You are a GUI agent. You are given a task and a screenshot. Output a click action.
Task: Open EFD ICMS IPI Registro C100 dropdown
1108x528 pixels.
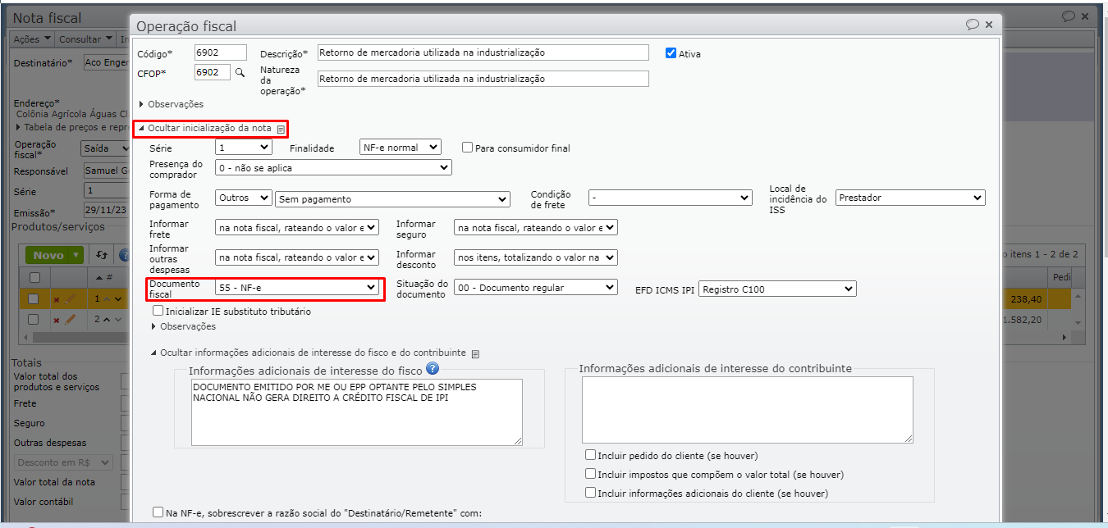777,289
